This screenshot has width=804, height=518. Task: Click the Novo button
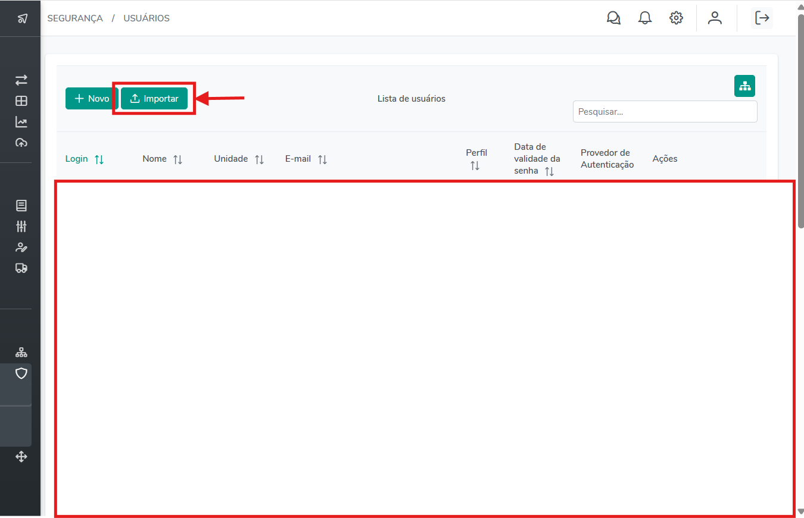(91, 99)
